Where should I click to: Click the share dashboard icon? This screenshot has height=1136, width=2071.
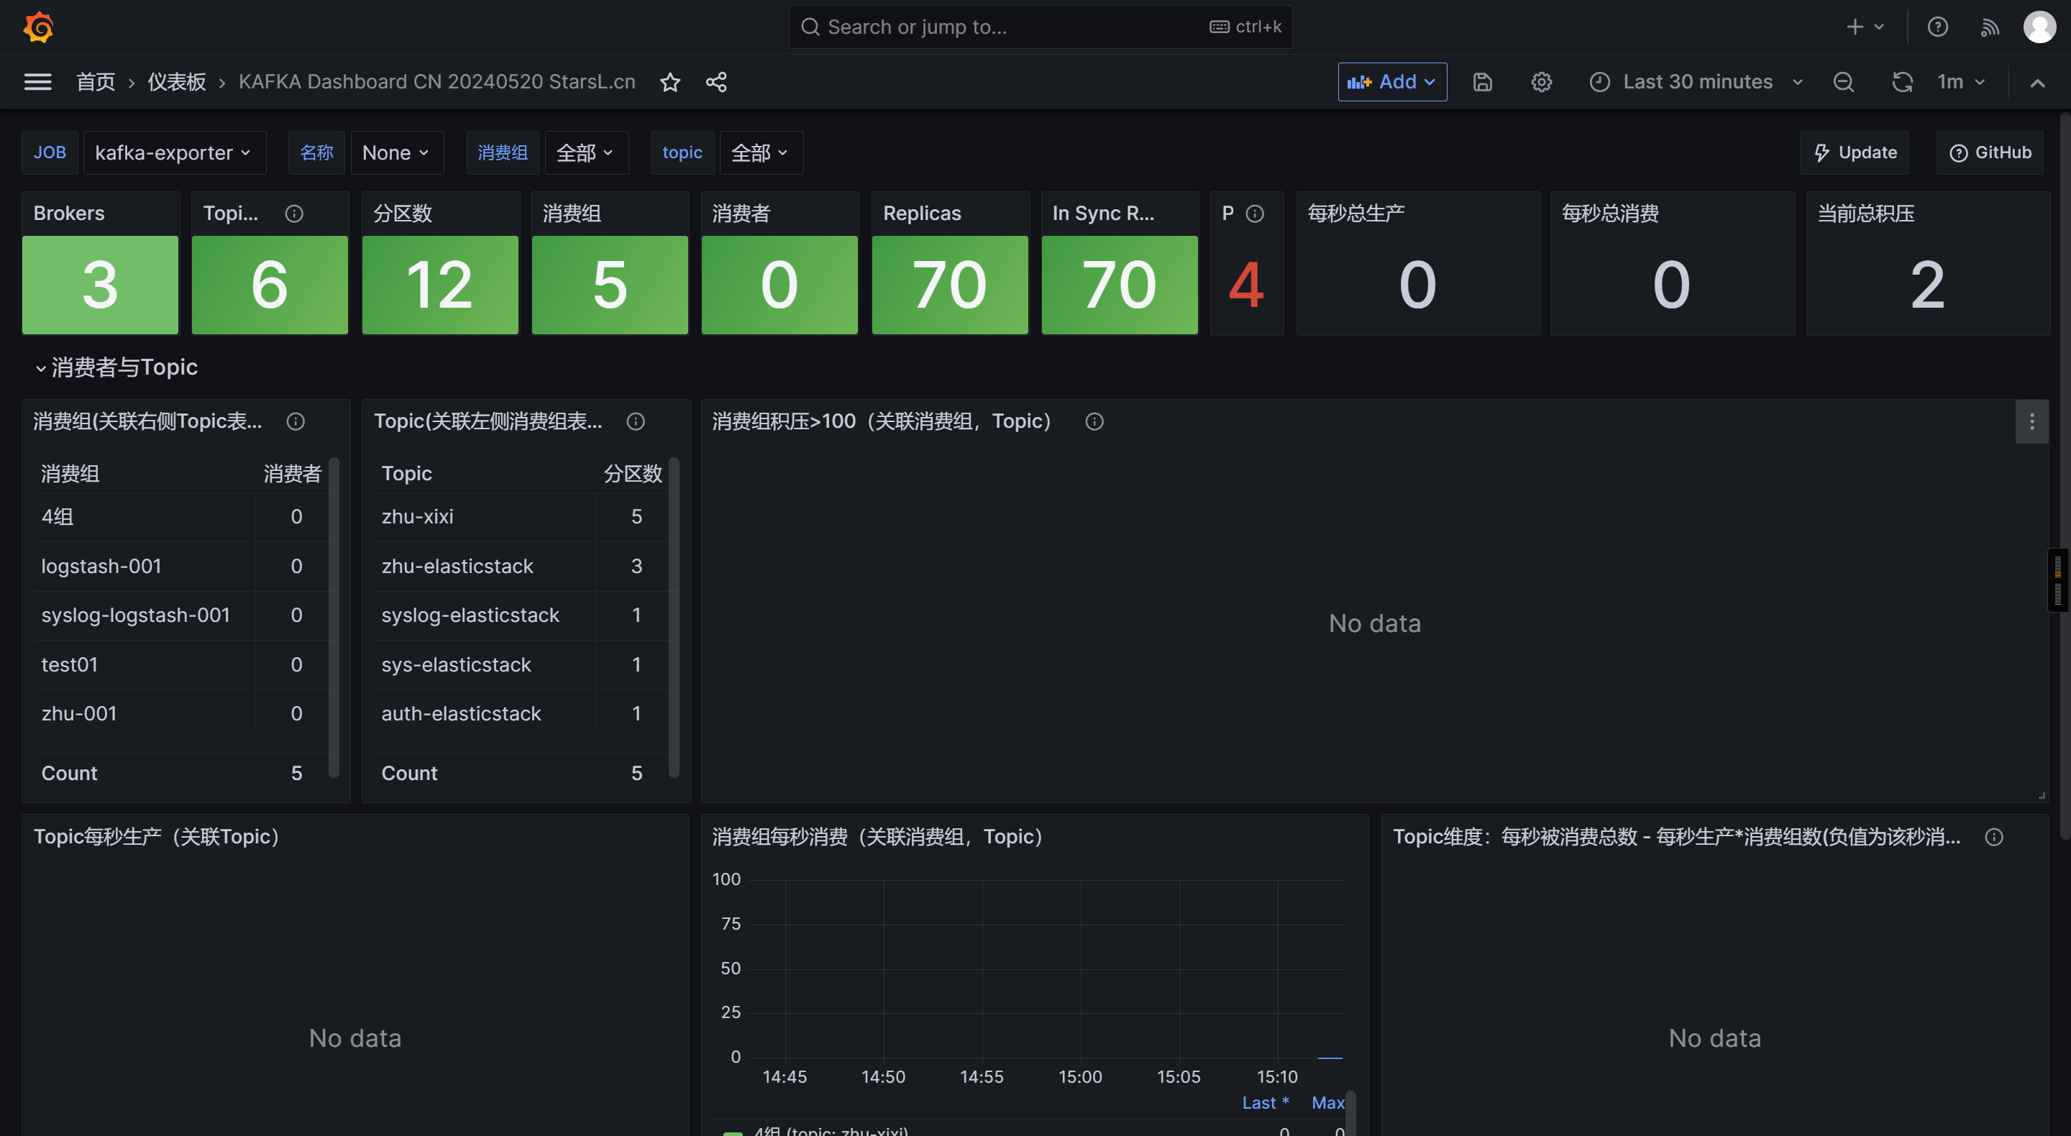click(x=716, y=82)
